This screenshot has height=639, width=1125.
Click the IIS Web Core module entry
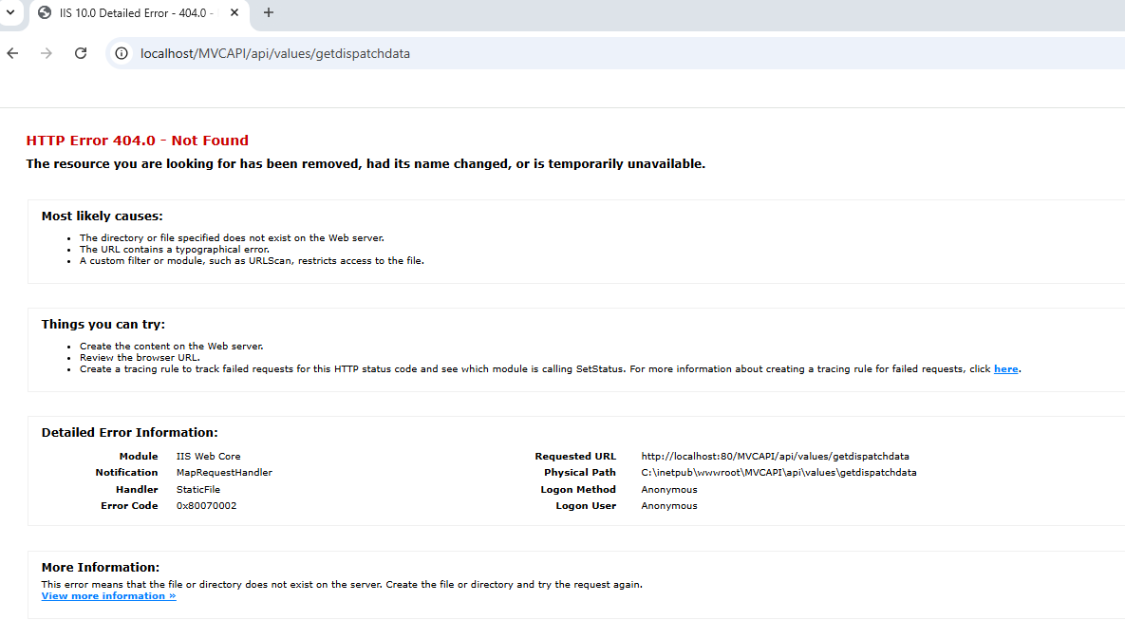(x=208, y=456)
